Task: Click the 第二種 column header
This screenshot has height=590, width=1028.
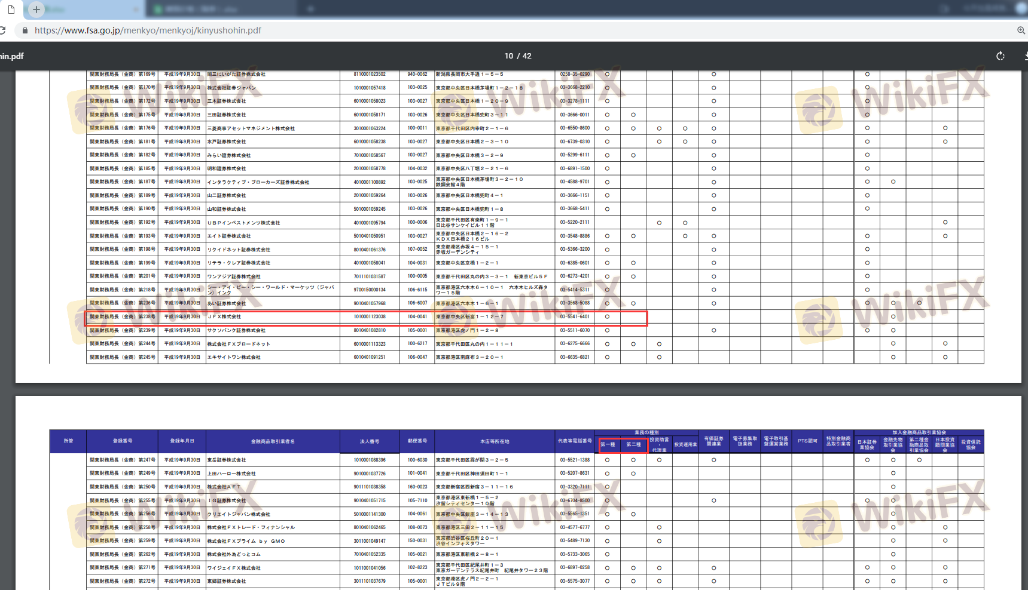Action: (633, 445)
